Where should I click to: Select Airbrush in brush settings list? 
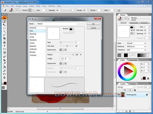(x=38, y=49)
